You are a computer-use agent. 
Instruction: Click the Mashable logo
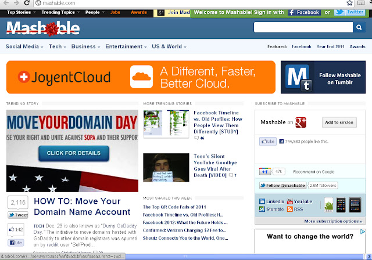point(43,28)
